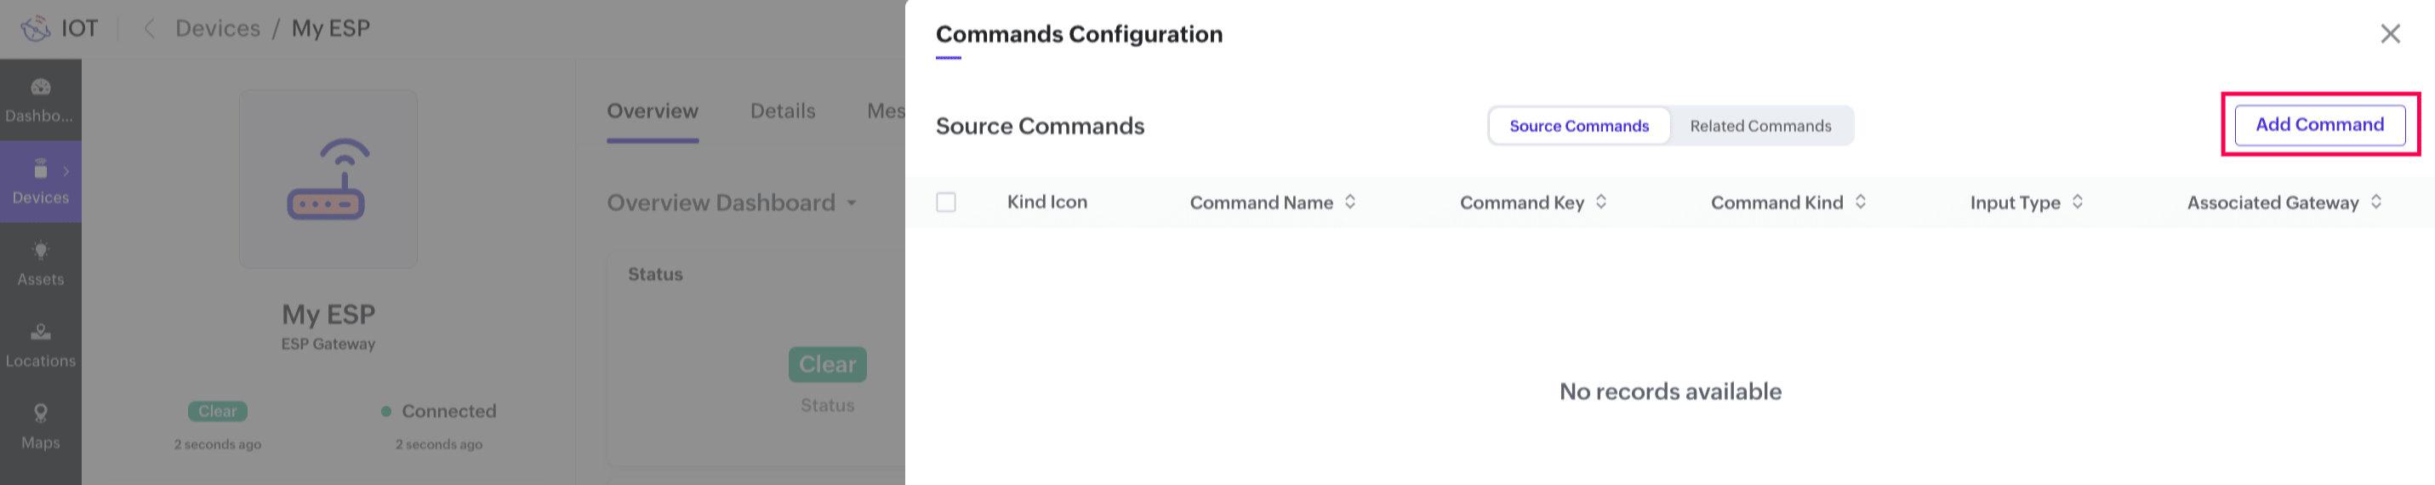Screen dimensions: 2435x485
Task: Click the ESP Gateway router thumbnail
Action: [328, 179]
